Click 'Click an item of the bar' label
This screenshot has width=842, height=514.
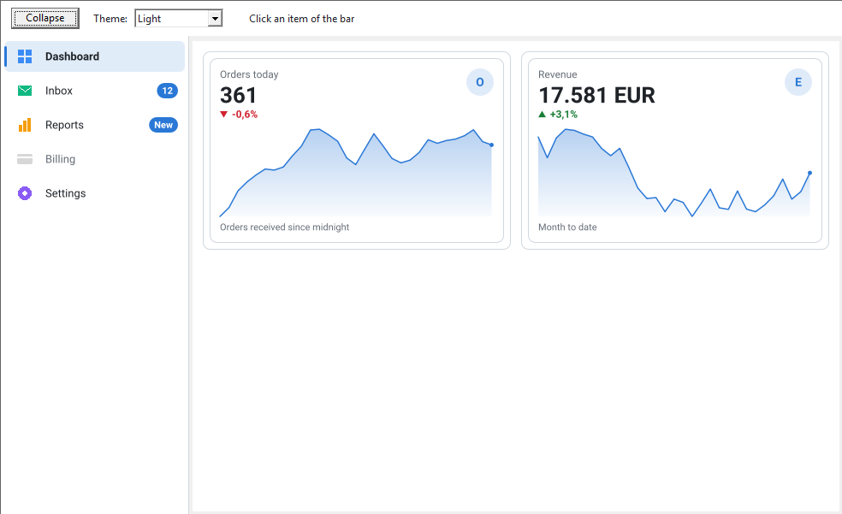click(x=302, y=19)
